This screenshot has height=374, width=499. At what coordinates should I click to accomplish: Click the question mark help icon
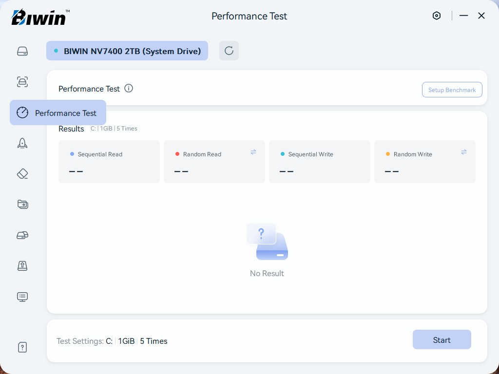(x=22, y=347)
